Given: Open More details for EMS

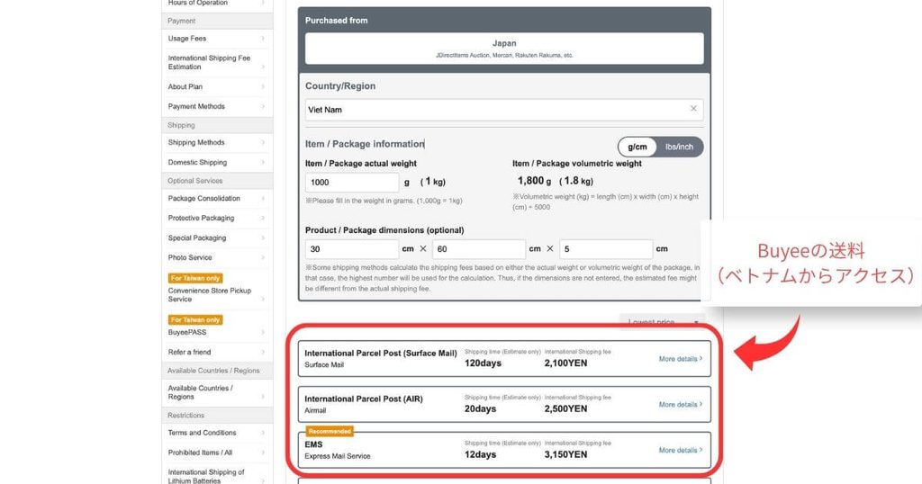Looking at the screenshot, I should coord(681,450).
